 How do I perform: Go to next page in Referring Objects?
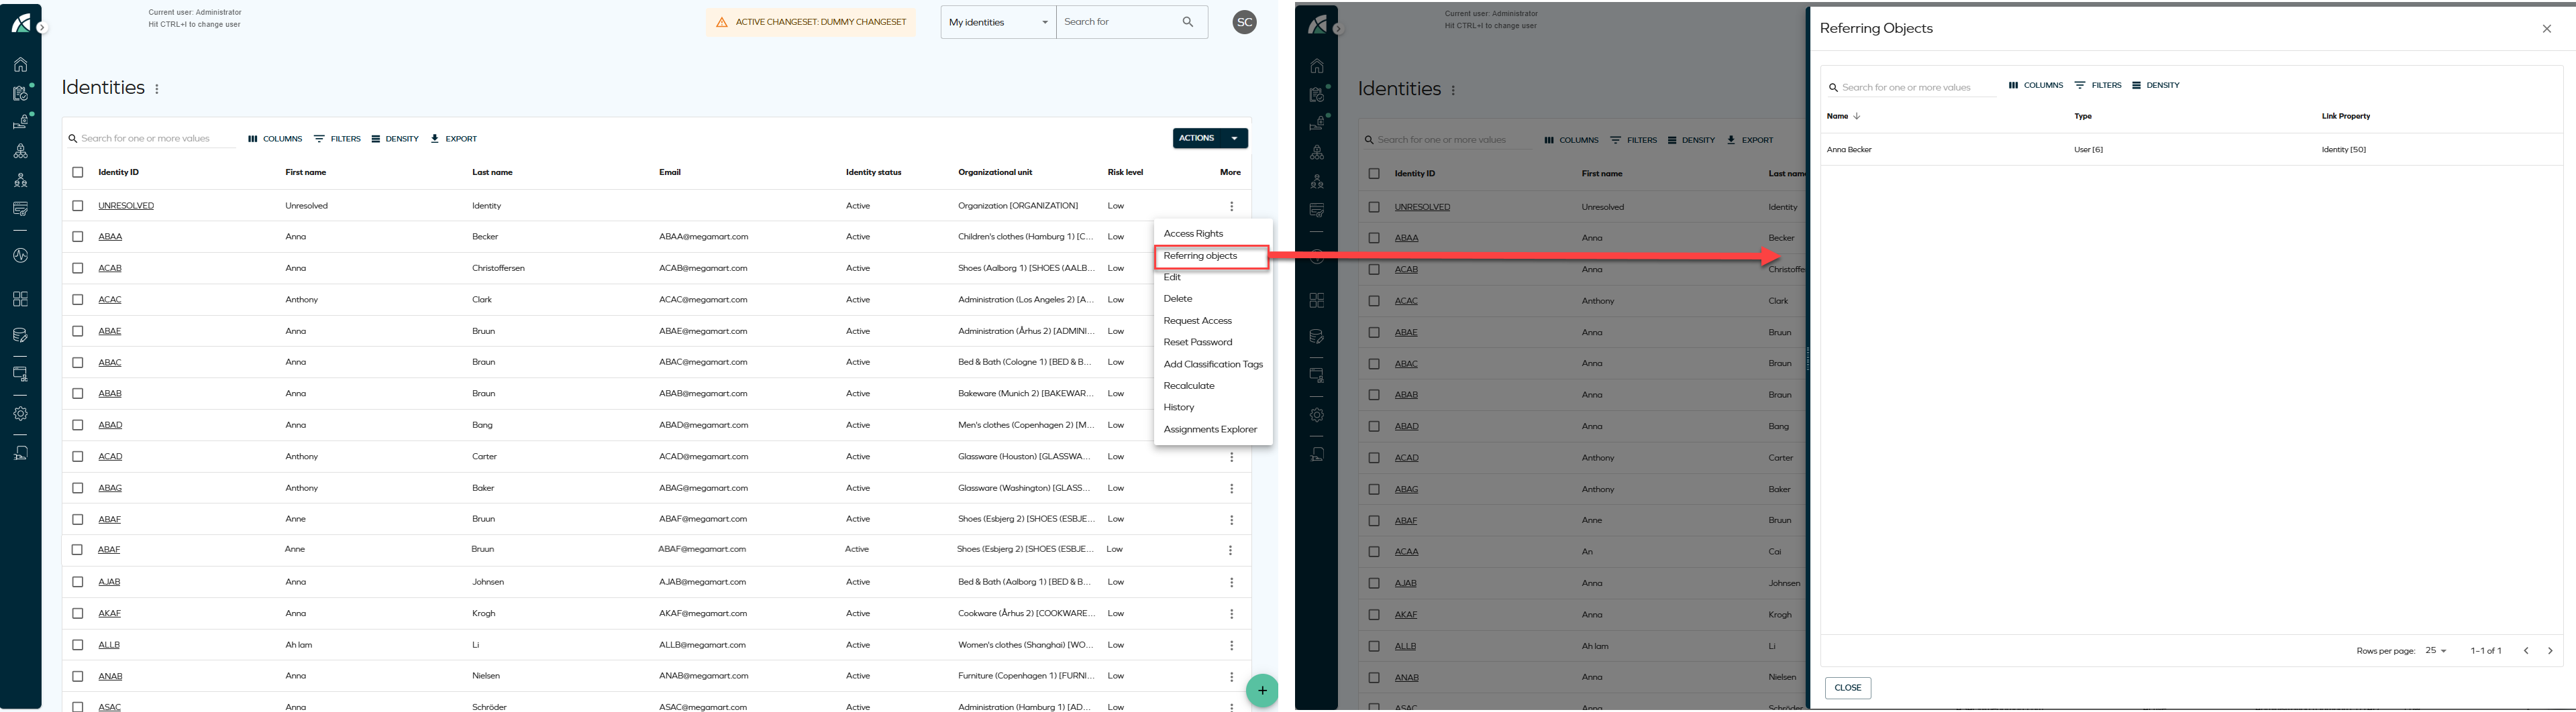coord(2550,651)
